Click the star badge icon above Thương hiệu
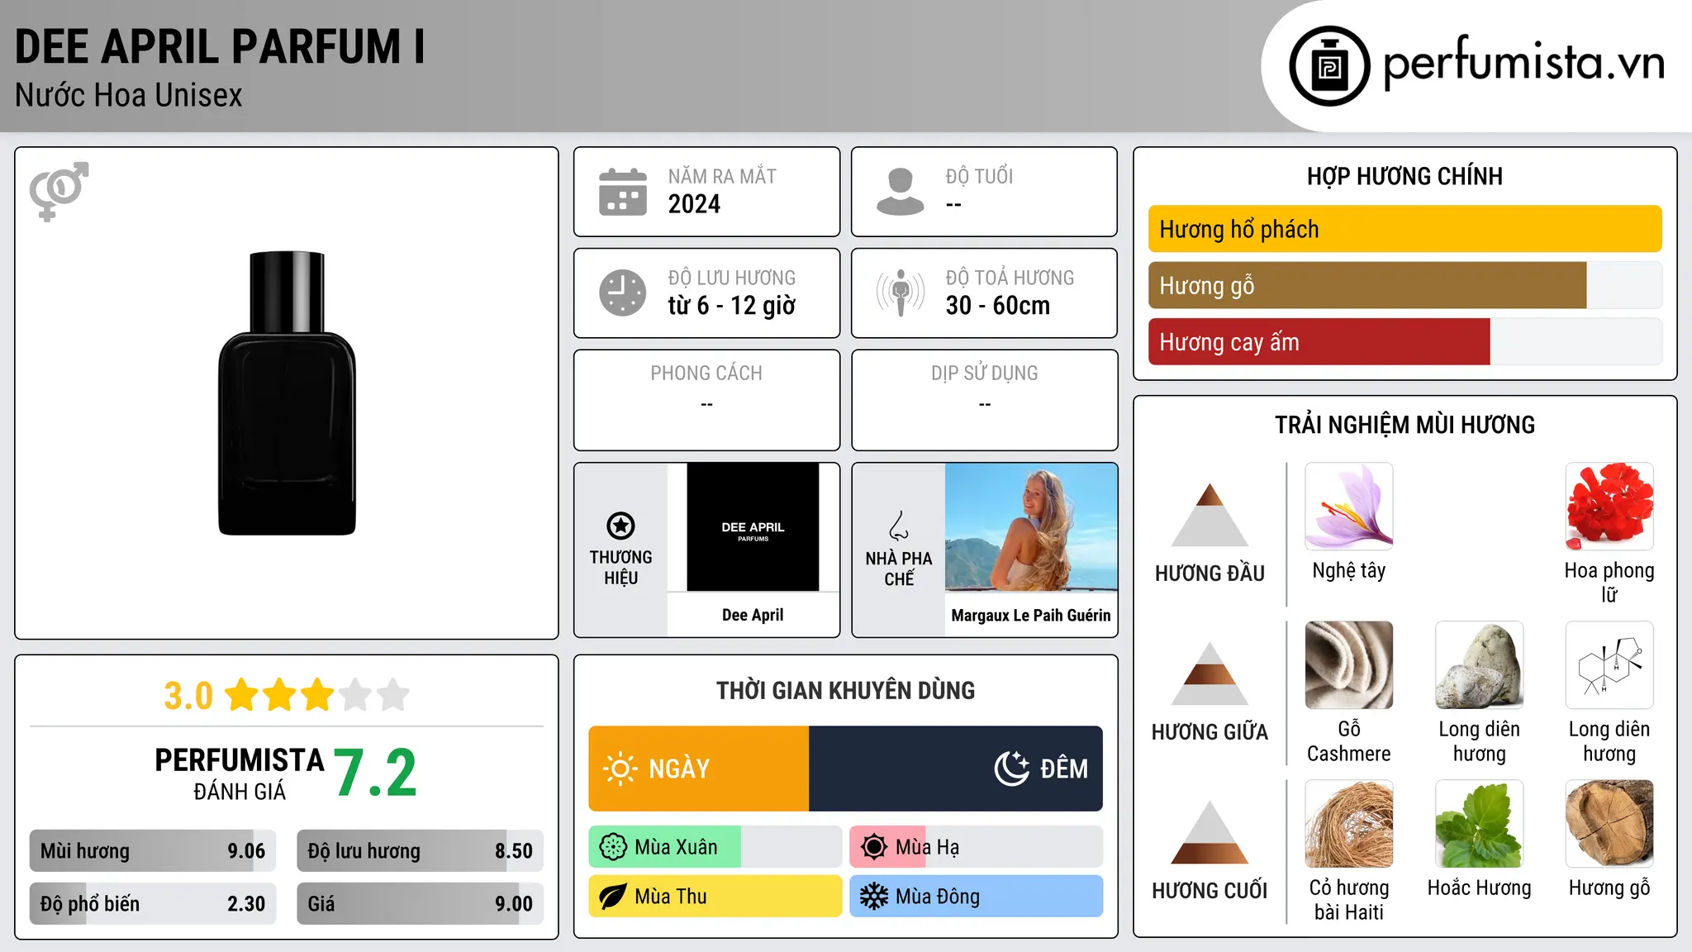Viewport: 1692px width, 952px height. coord(620,526)
